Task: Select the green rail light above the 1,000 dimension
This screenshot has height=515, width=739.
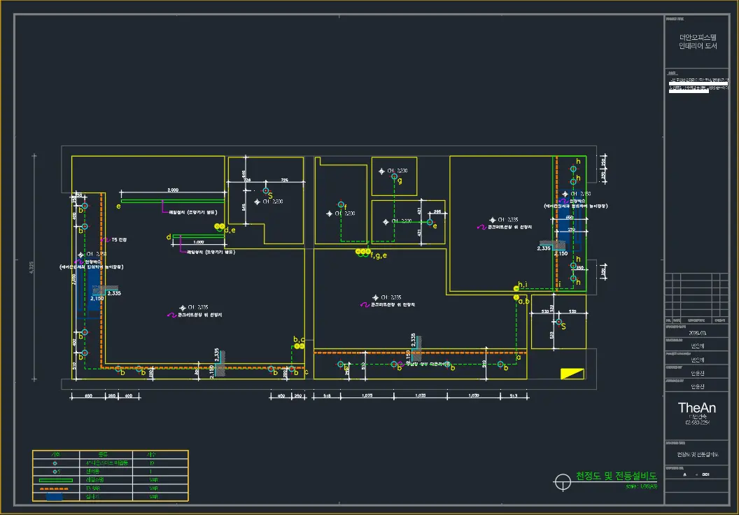Action: point(199,236)
